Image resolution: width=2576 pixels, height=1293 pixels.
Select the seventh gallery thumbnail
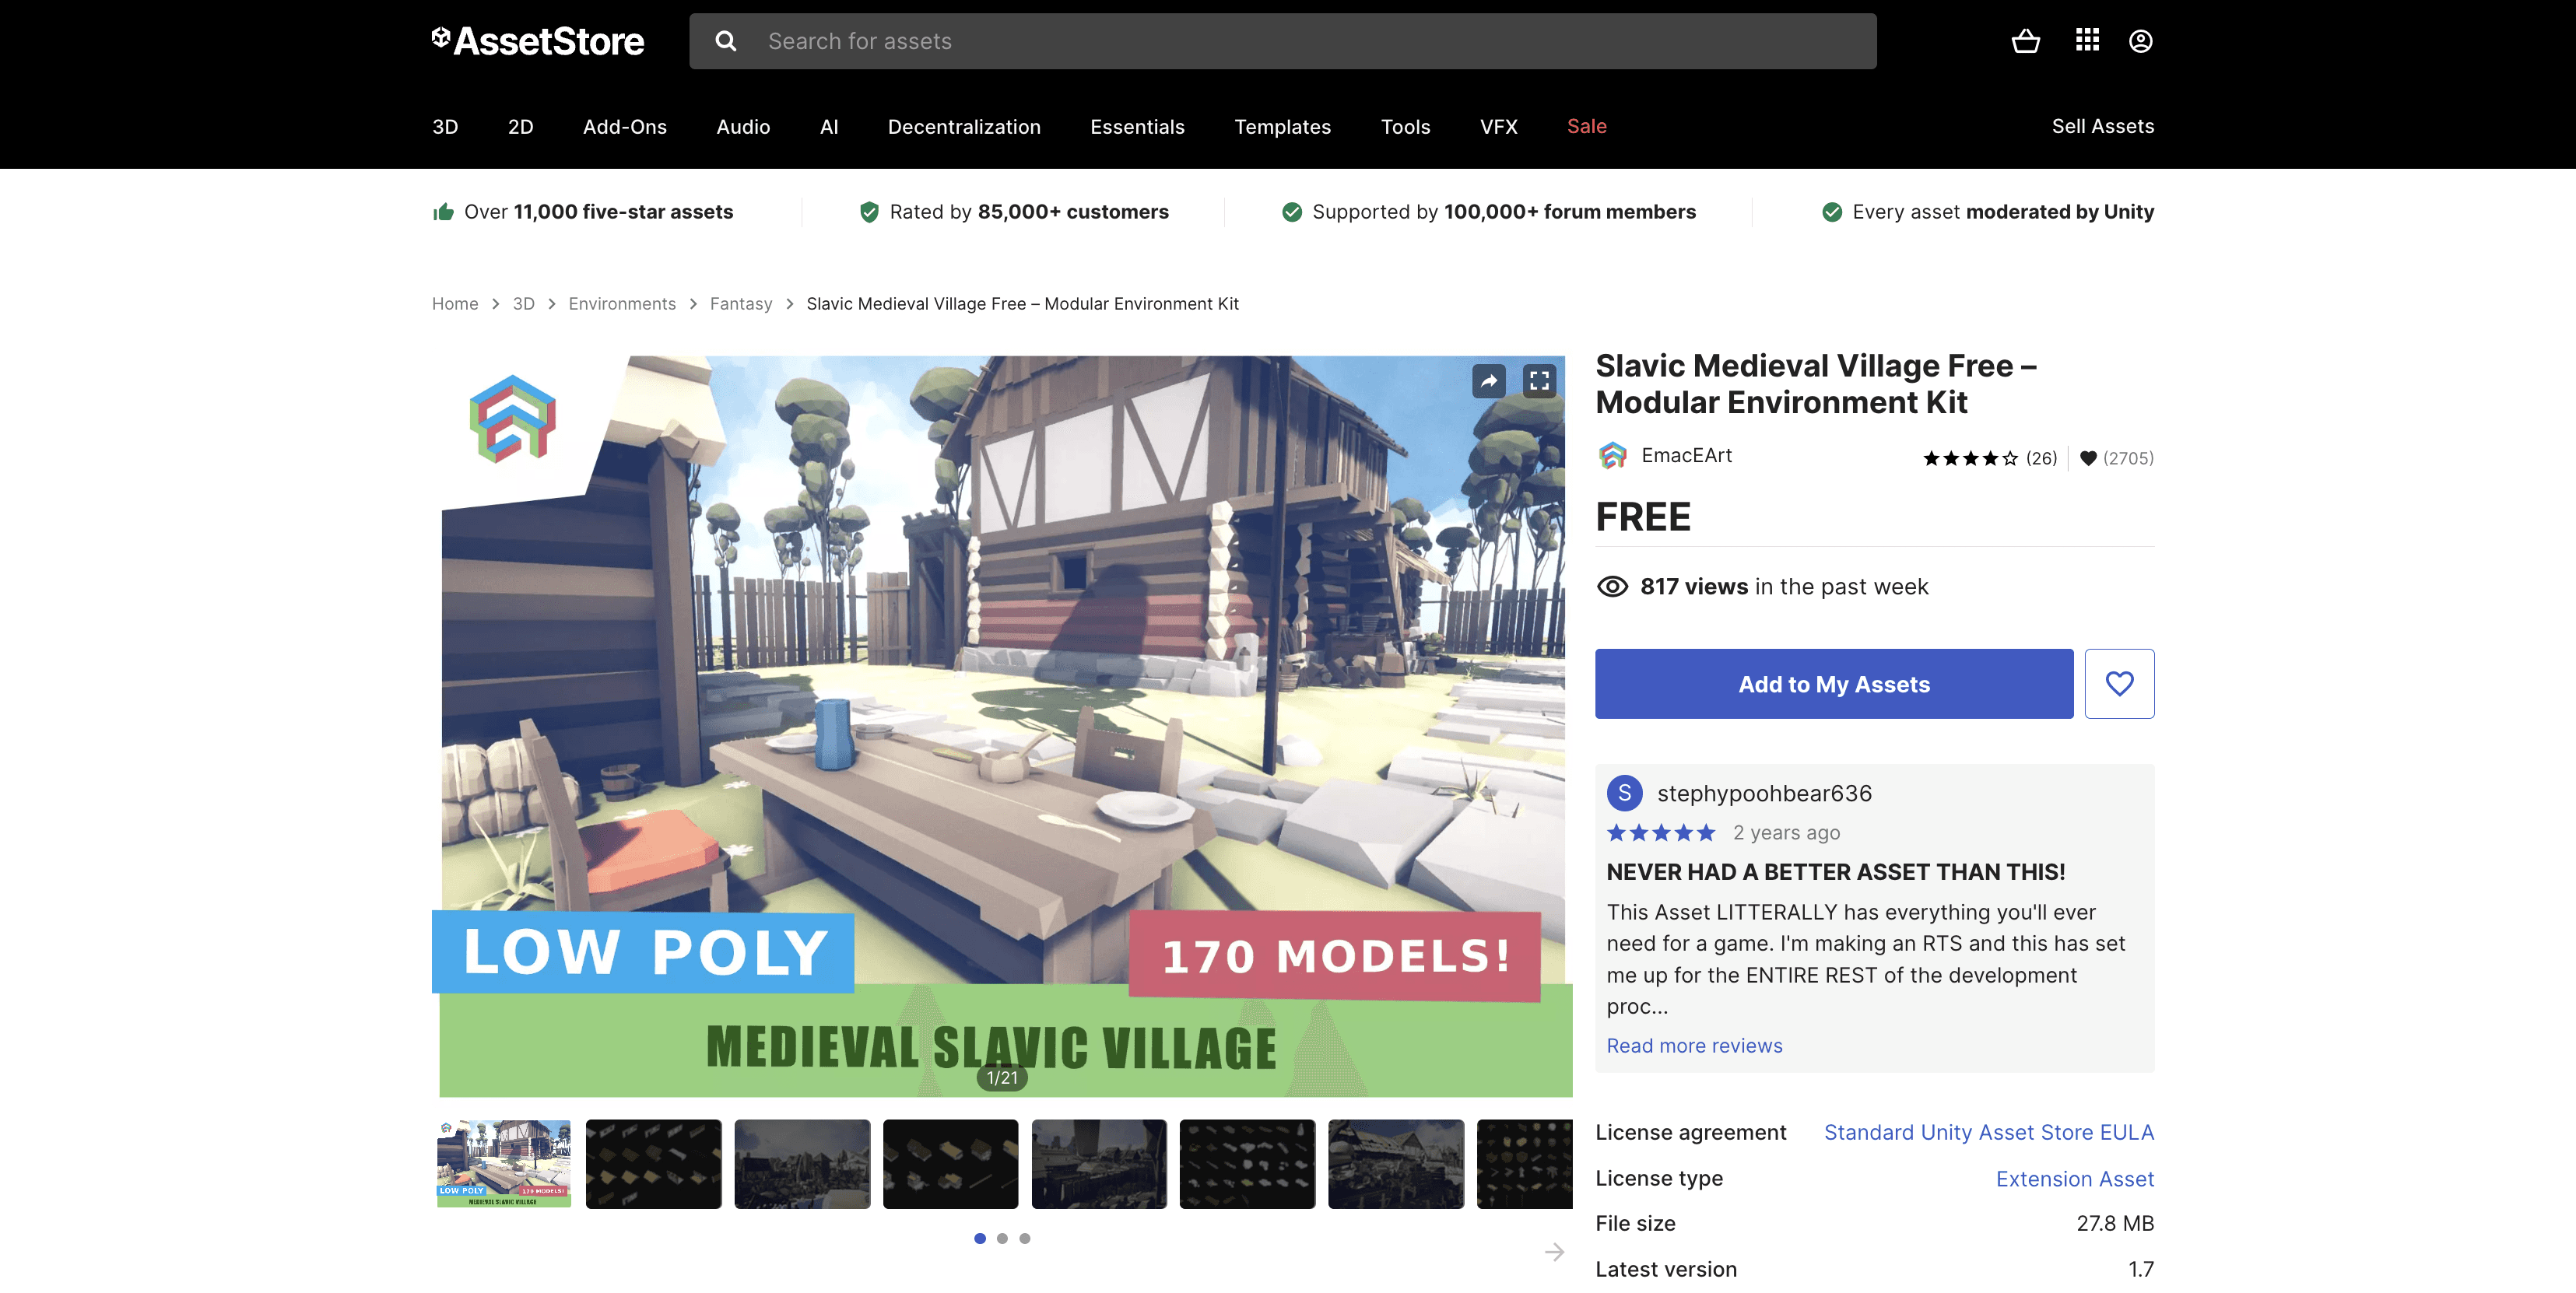(x=1396, y=1164)
